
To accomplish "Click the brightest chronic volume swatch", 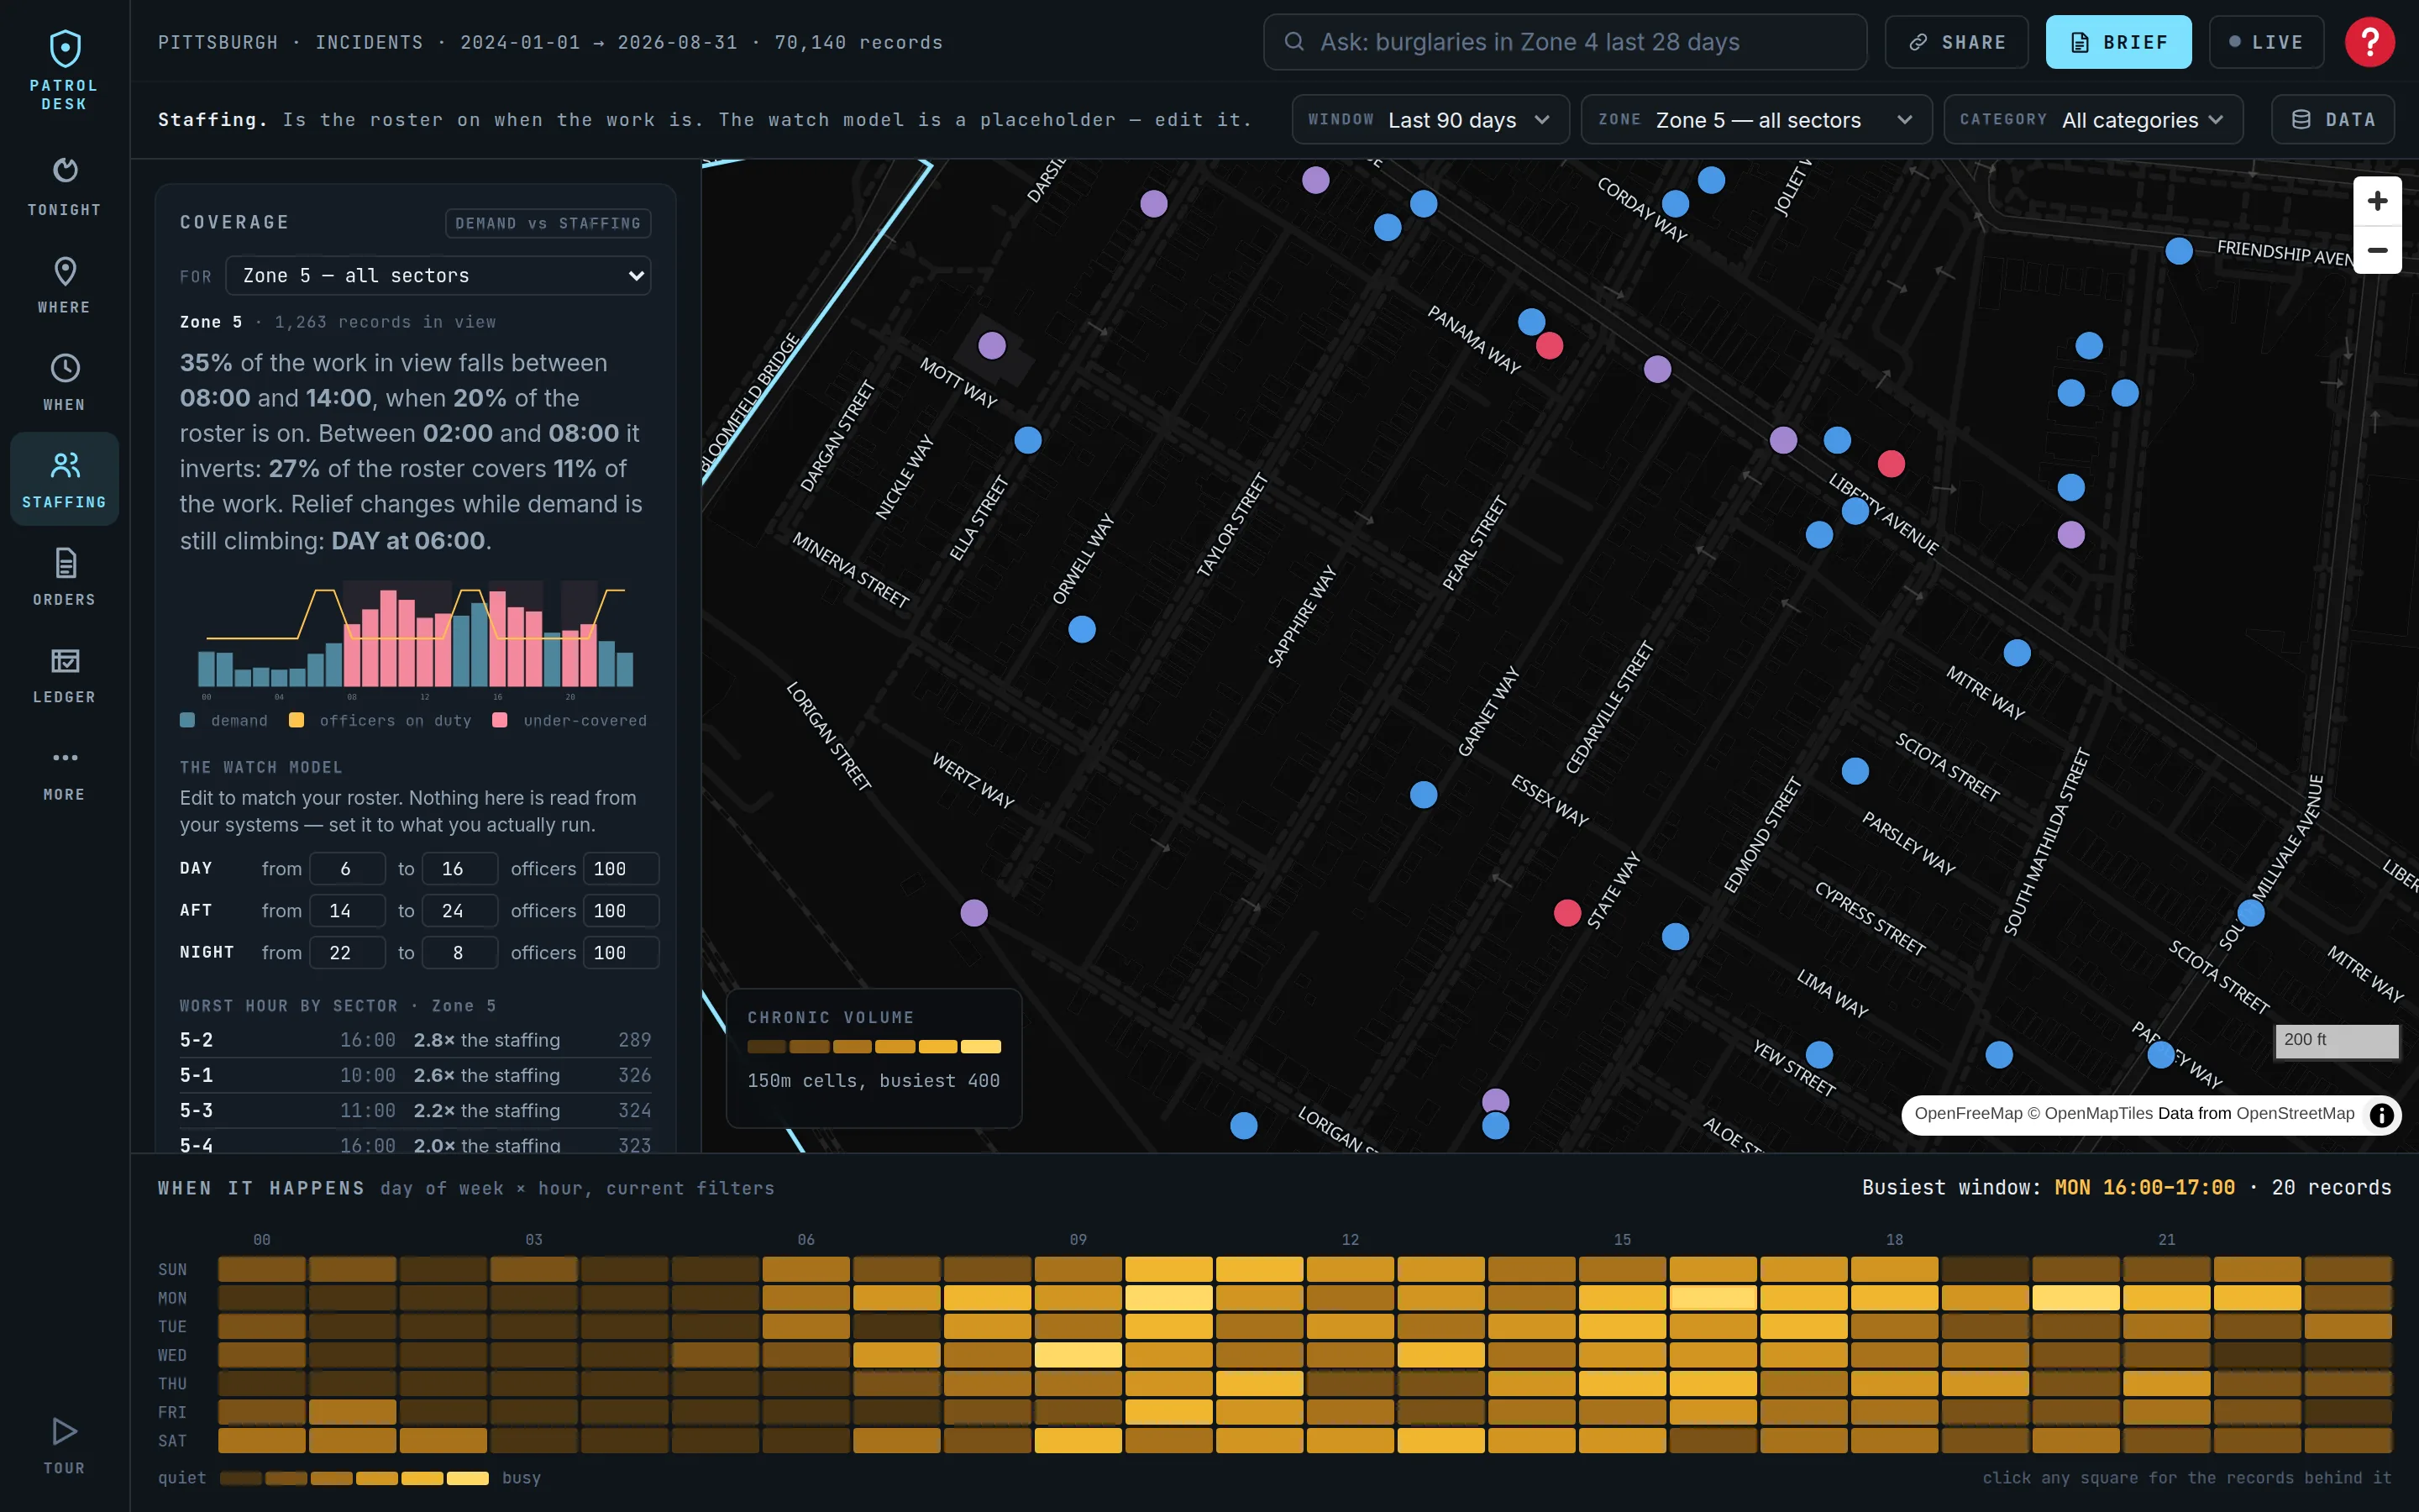I will [980, 1047].
